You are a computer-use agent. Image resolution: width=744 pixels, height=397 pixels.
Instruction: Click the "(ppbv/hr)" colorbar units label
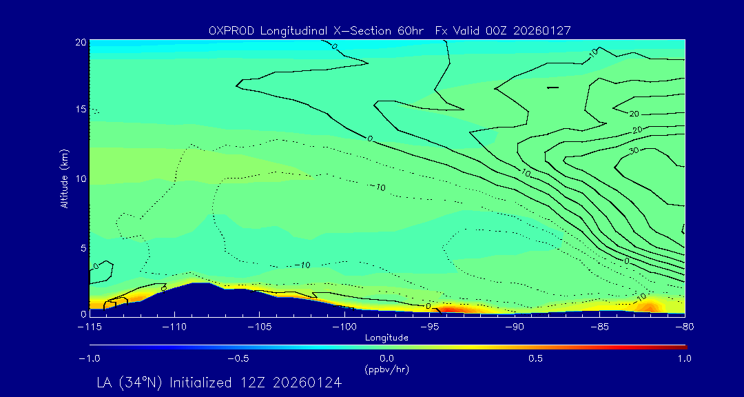click(386, 369)
